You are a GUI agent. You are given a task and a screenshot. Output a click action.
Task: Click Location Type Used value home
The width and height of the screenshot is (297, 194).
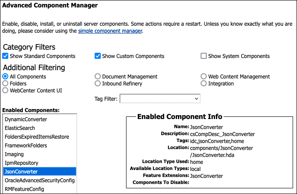coord(197,162)
